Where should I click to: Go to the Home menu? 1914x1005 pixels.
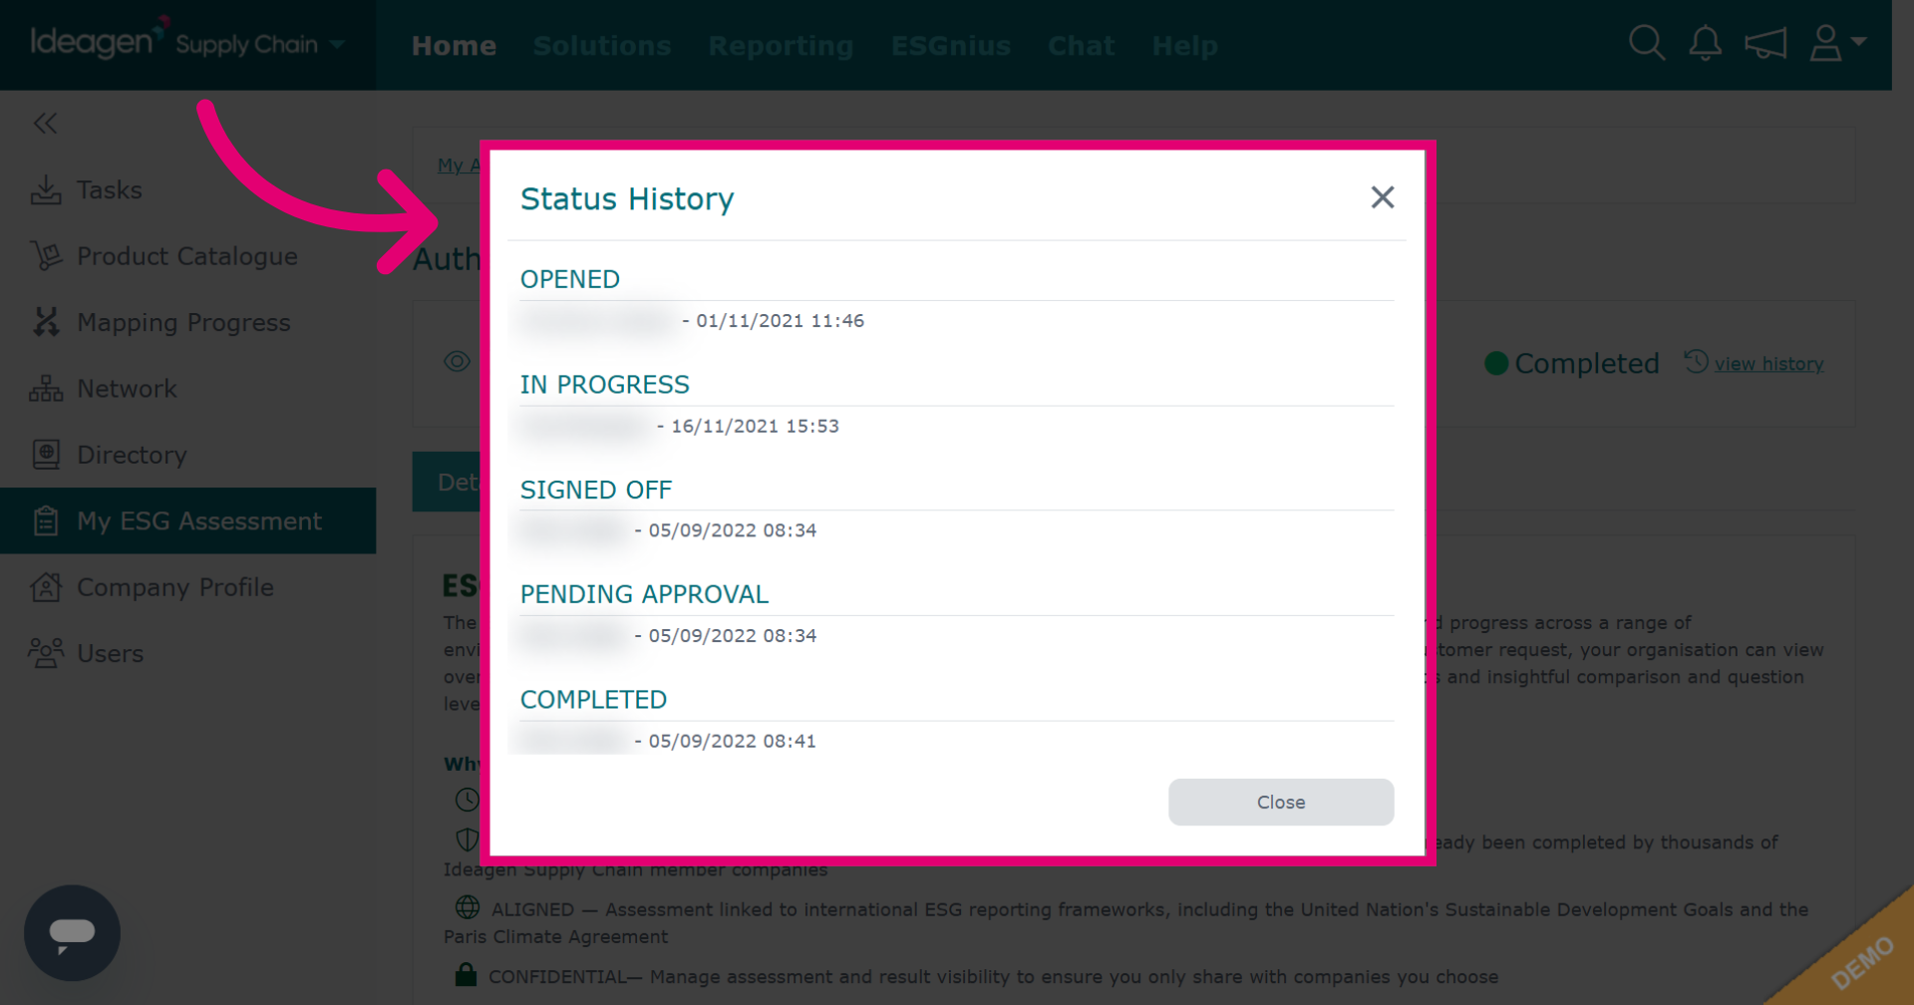point(454,46)
